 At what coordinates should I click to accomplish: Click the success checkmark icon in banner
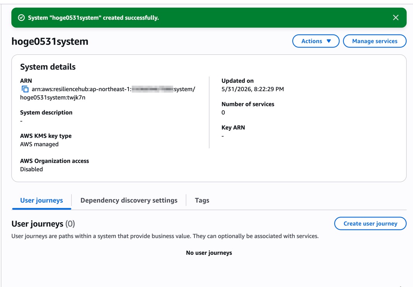click(x=21, y=17)
